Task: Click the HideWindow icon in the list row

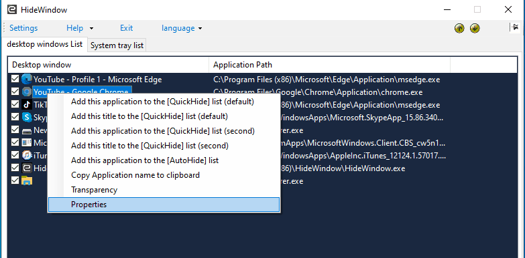Action: coord(26,168)
